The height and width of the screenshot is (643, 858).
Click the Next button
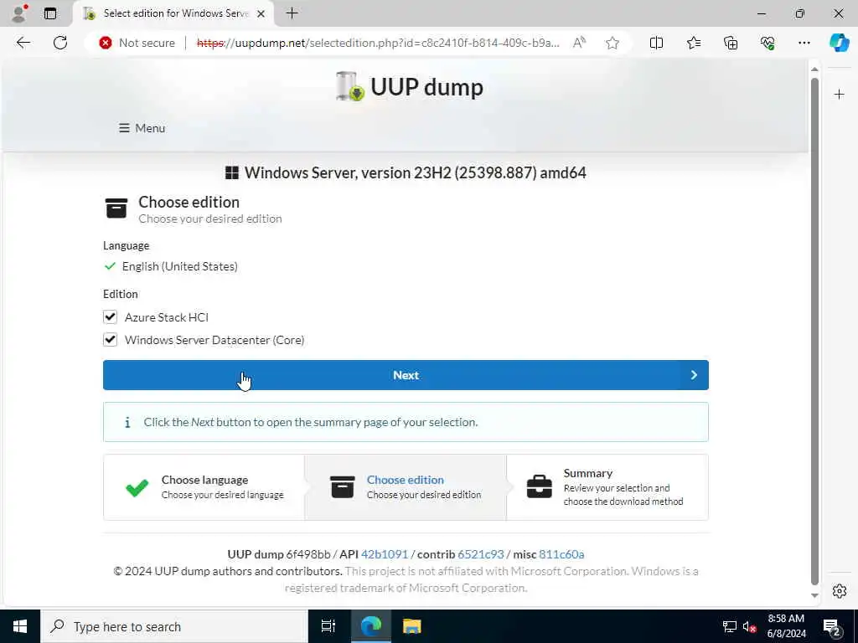tap(406, 375)
